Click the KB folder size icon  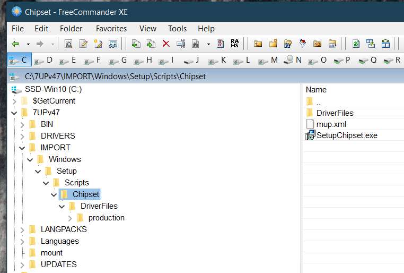point(317,44)
